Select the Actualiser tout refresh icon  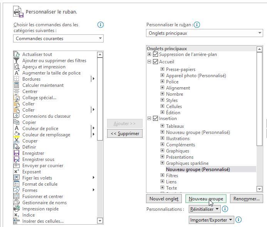pyautogui.click(x=17, y=54)
